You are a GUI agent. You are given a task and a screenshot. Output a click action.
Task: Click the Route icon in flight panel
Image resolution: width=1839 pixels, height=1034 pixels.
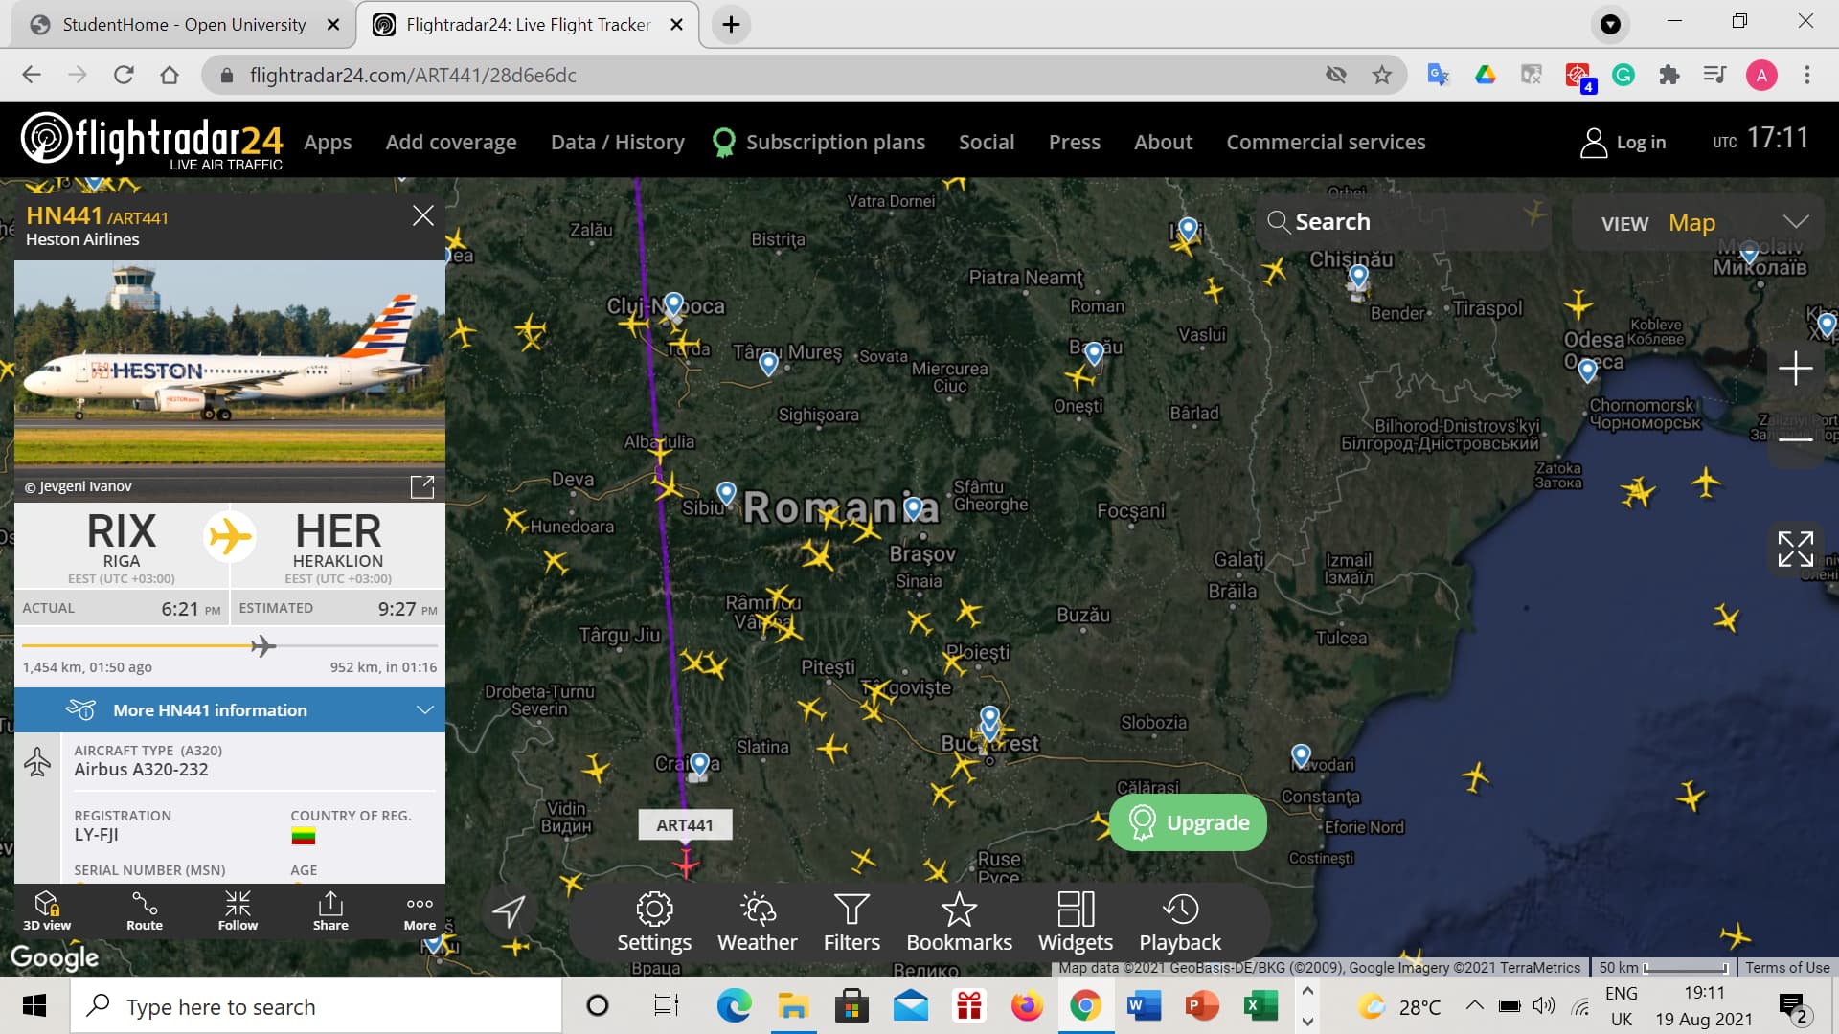(x=145, y=910)
